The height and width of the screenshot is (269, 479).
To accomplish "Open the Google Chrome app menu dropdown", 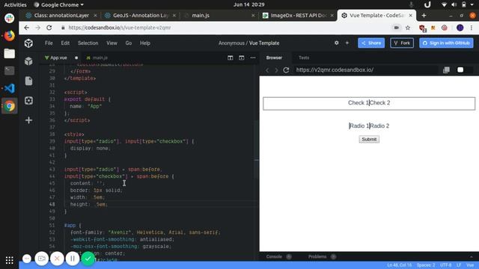I will [58, 4].
